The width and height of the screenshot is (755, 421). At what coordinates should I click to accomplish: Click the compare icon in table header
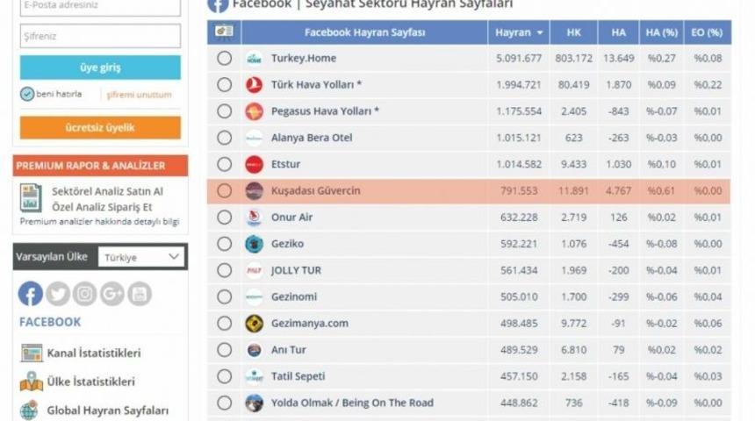click(x=224, y=32)
